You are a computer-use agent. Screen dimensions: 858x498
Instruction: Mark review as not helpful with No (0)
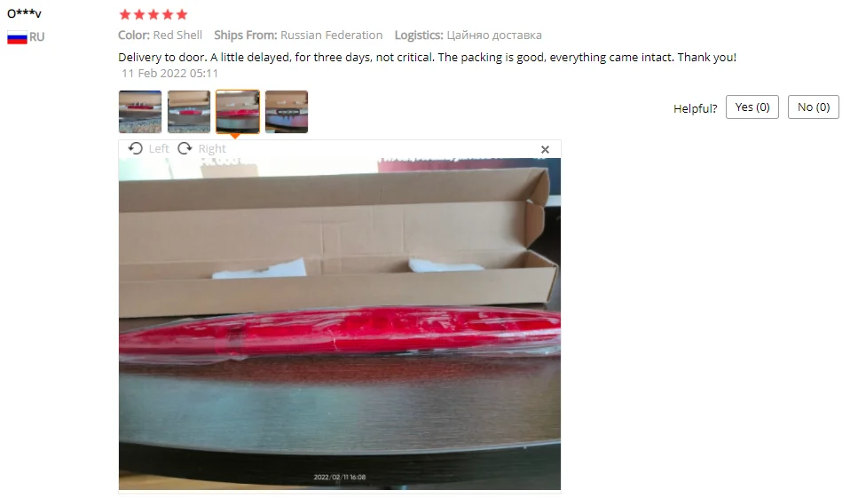tap(813, 107)
